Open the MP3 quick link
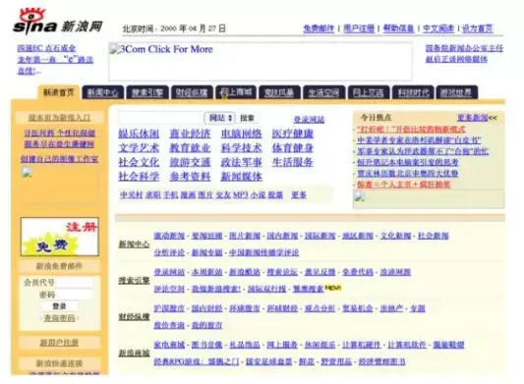524x384 pixels. click(240, 194)
